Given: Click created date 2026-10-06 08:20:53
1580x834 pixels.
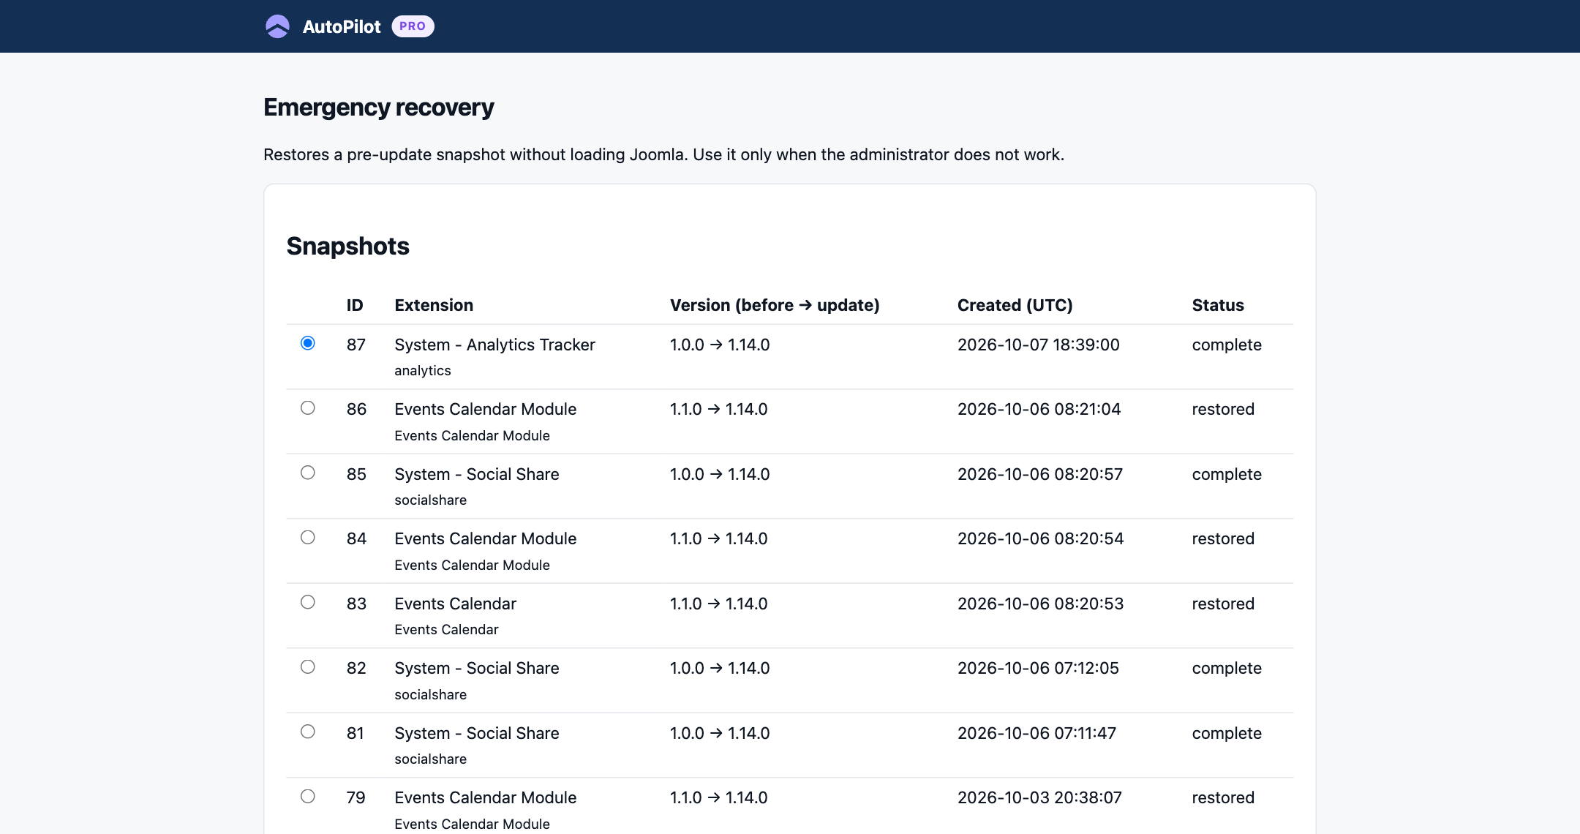Looking at the screenshot, I should point(1041,604).
